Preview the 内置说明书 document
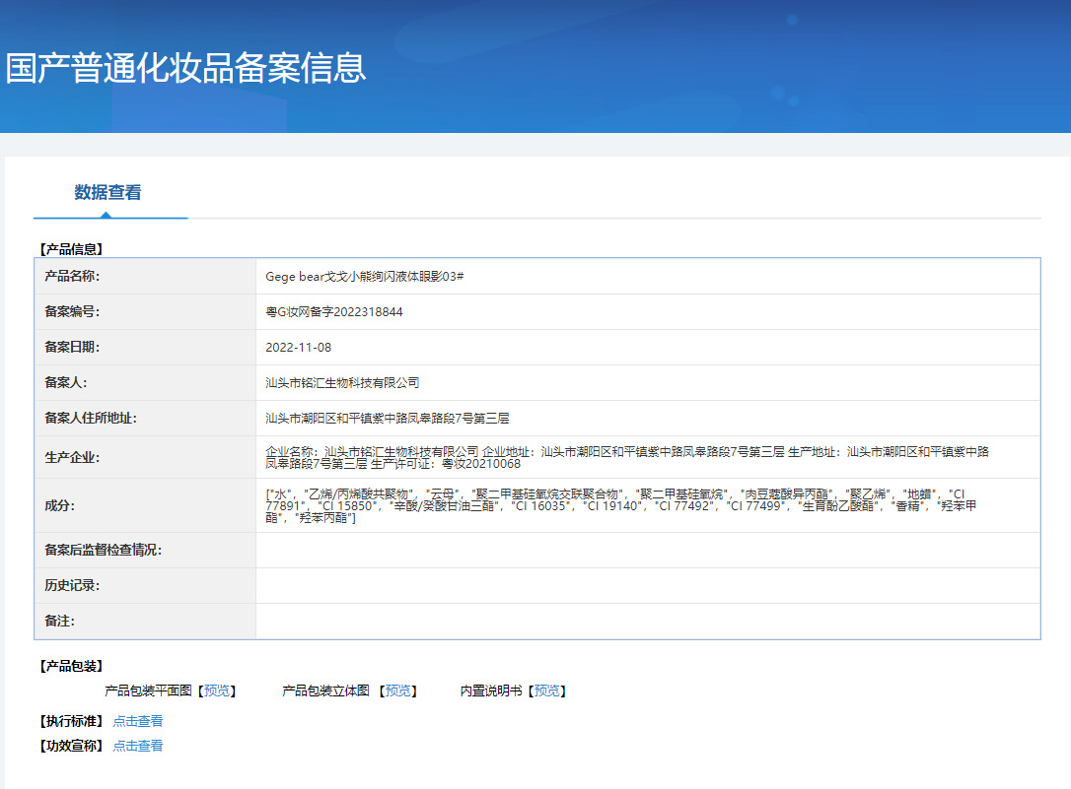The image size is (1071, 789). (x=546, y=690)
